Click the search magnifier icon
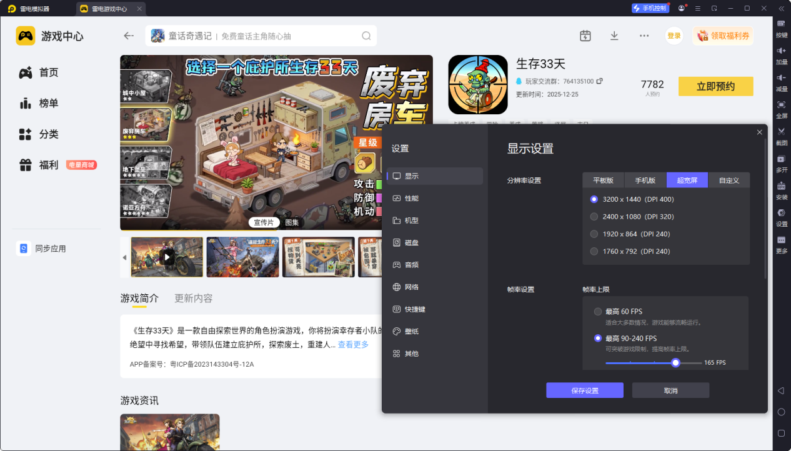 coord(366,36)
